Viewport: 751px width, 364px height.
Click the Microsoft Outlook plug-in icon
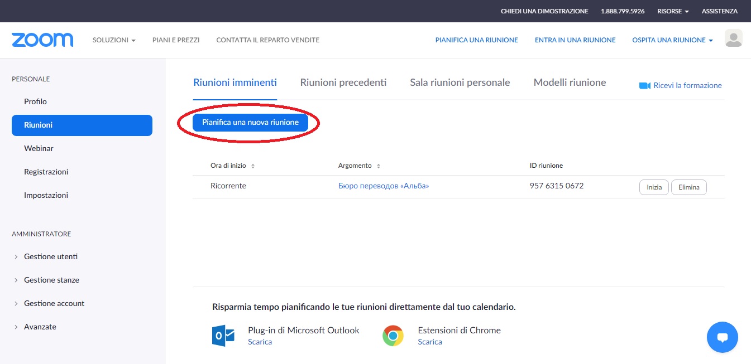(x=223, y=336)
